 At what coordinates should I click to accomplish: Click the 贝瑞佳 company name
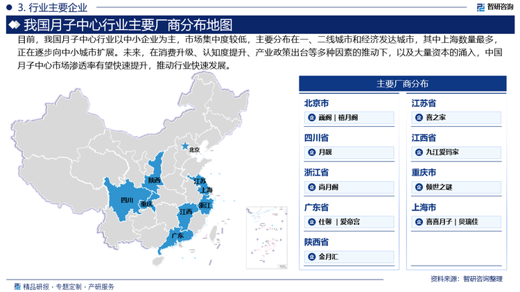coord(468,222)
